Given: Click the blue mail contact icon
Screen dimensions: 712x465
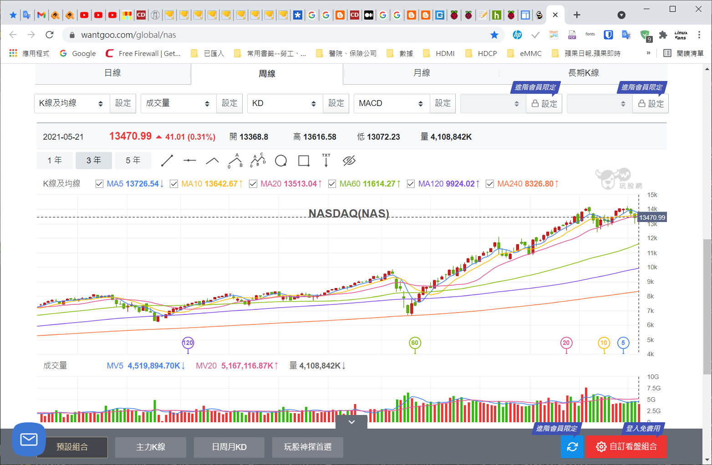Looking at the screenshot, I should click(x=29, y=440).
